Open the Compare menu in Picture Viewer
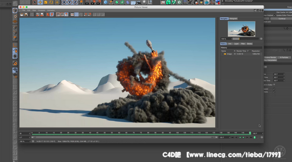This screenshot has height=162, width=292. [x=41, y=10]
